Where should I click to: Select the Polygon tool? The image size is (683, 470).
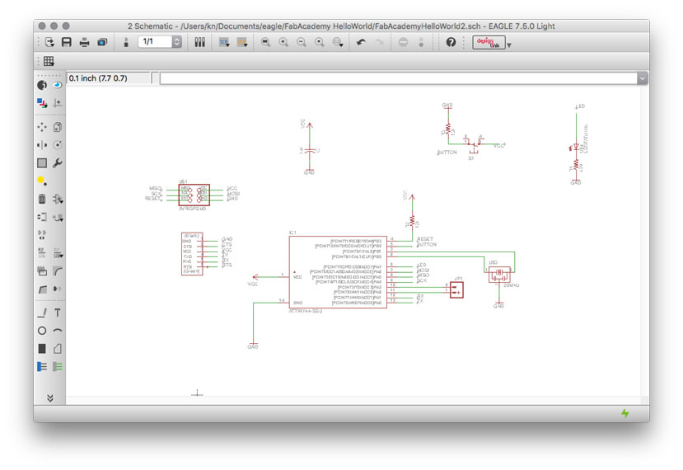[58, 349]
